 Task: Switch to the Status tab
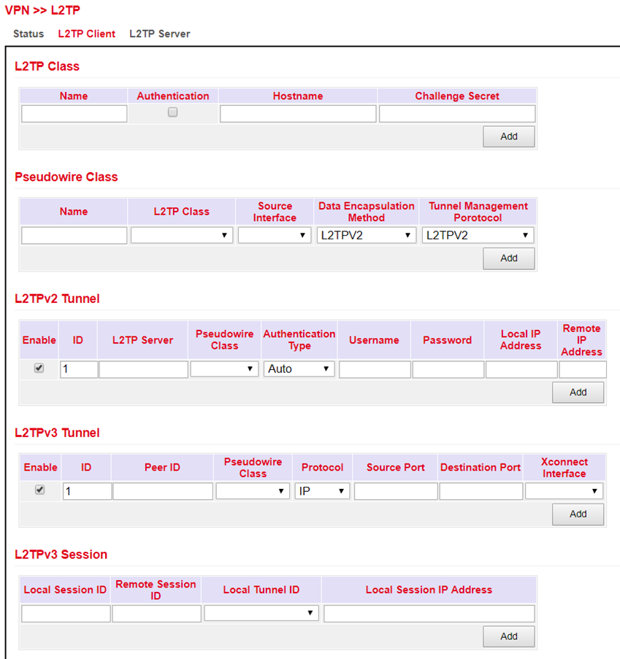[x=28, y=34]
